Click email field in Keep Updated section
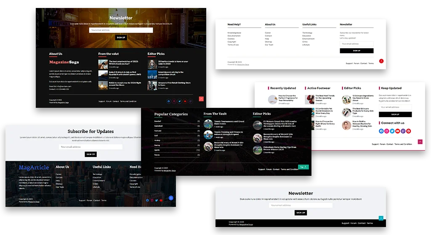Screen dimensions: 431x235 point(395,107)
